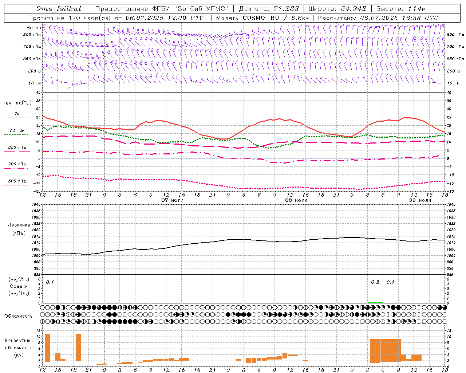Screen dimensions: 466x373
Task: Click the (км) unit label for convective clouds
Action: tap(19, 354)
